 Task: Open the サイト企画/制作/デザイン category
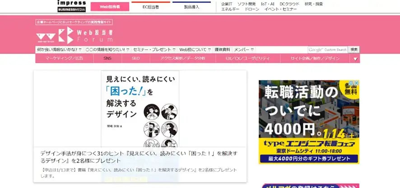315,58
